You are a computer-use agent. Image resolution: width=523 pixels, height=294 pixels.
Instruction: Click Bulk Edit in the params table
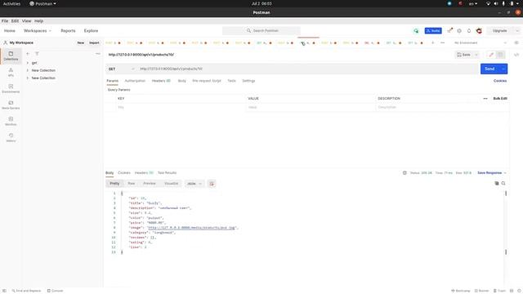[x=500, y=98]
